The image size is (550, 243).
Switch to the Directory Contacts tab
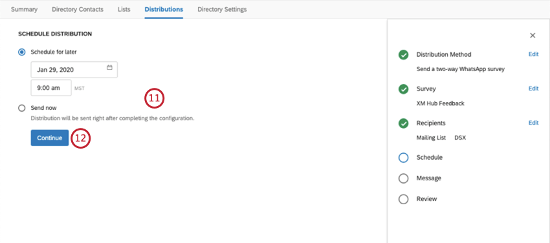tap(78, 10)
